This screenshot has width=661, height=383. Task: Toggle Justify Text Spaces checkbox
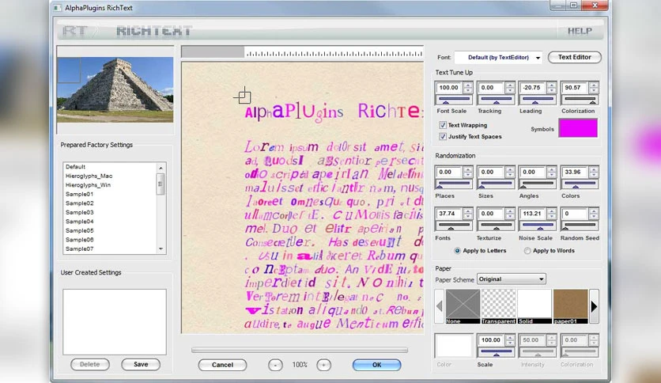[443, 136]
